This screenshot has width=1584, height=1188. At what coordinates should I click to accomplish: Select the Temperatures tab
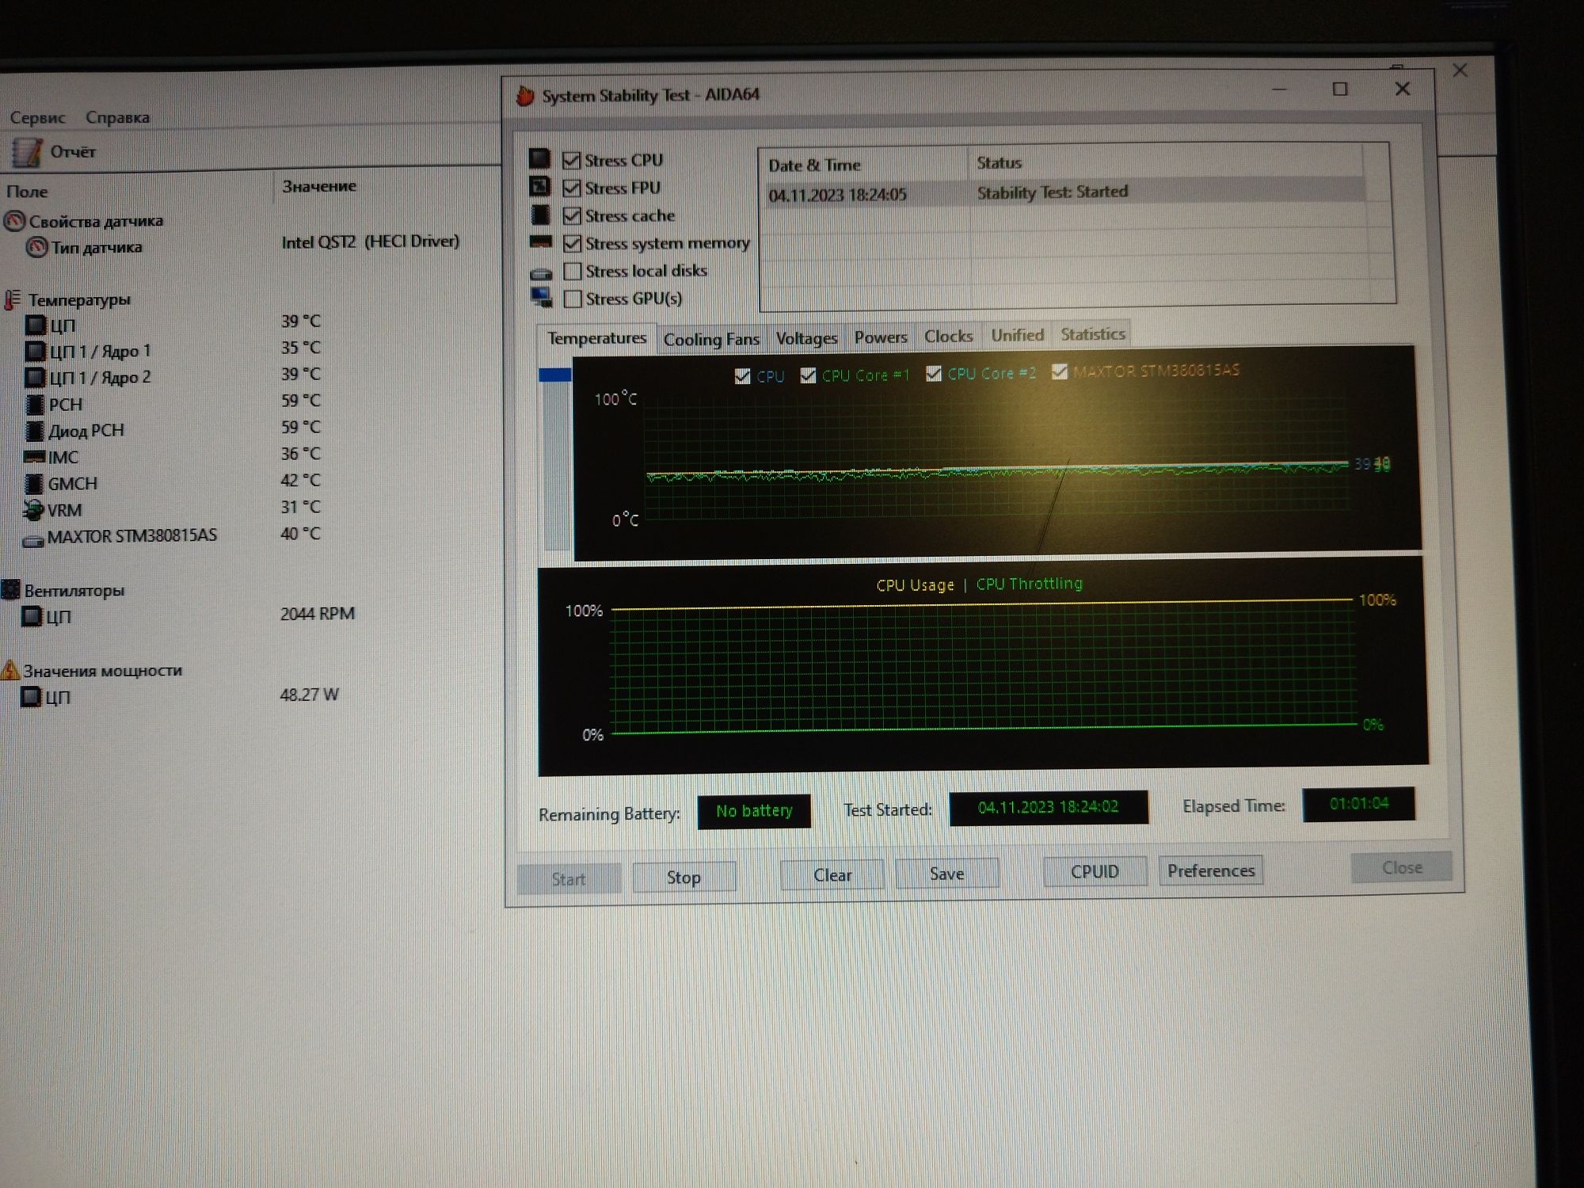[596, 338]
